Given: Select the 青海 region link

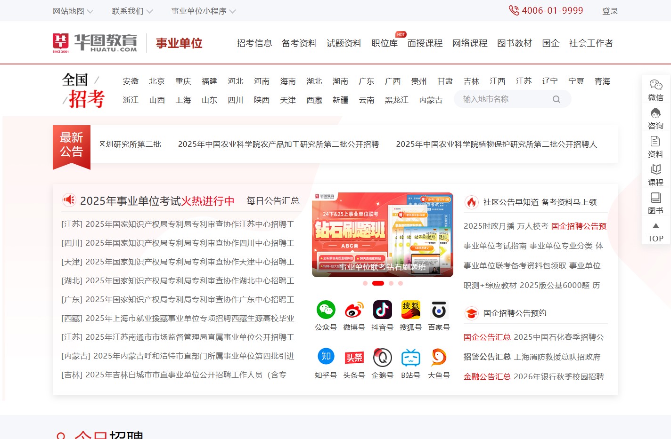Looking at the screenshot, I should tap(602, 81).
